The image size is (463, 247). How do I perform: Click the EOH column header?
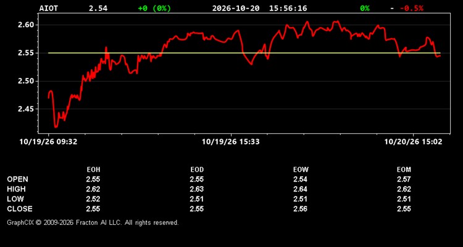pos(93,170)
